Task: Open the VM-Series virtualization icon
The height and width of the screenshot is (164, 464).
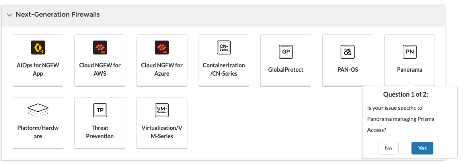Action: click(x=162, y=110)
